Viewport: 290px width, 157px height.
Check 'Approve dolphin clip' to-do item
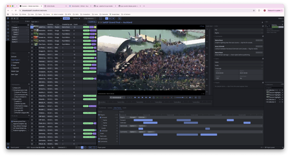point(12,123)
